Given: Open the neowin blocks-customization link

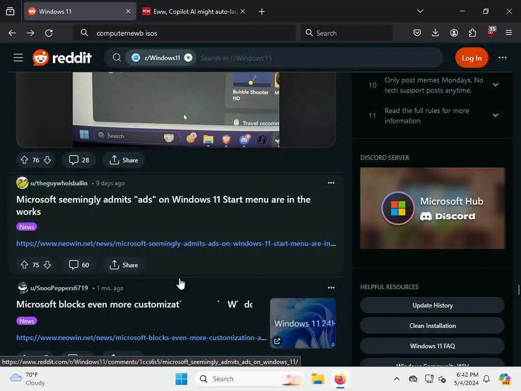Looking at the screenshot, I should click(x=141, y=338).
